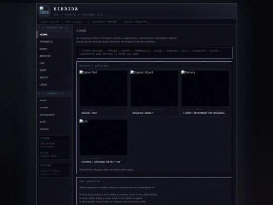
Task: Open the ABOUT page
Action: pyautogui.click(x=55, y=77)
